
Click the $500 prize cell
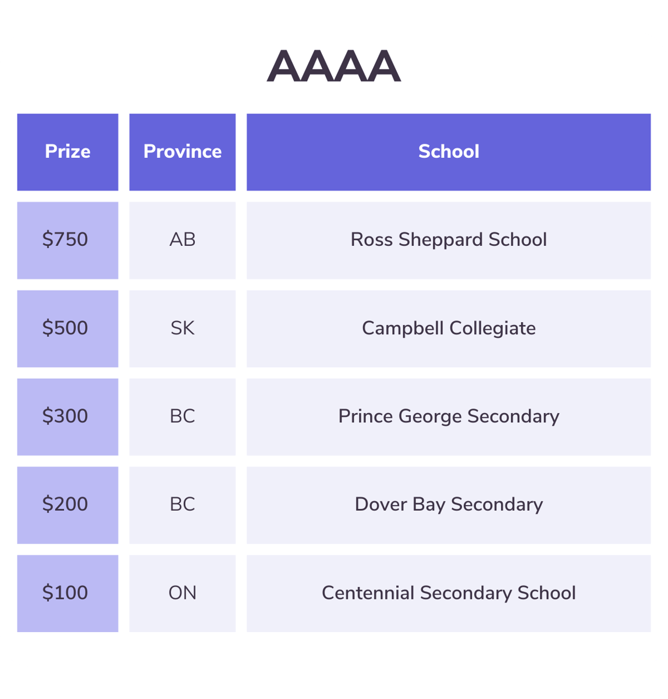tap(67, 329)
